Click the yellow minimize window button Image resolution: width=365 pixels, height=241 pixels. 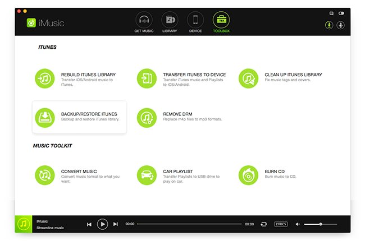(x=25, y=11)
